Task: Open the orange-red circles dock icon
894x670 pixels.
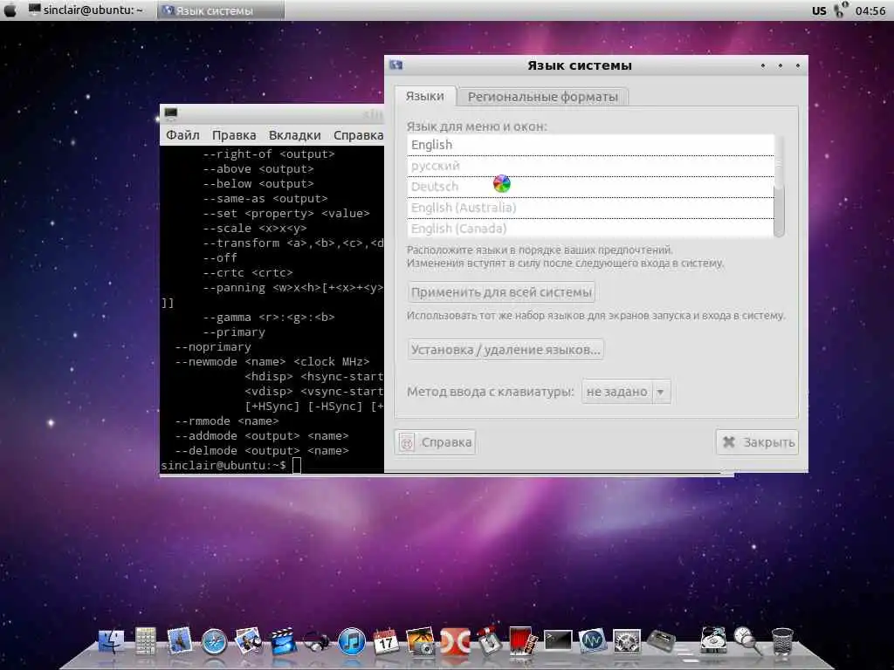Action: point(455,642)
